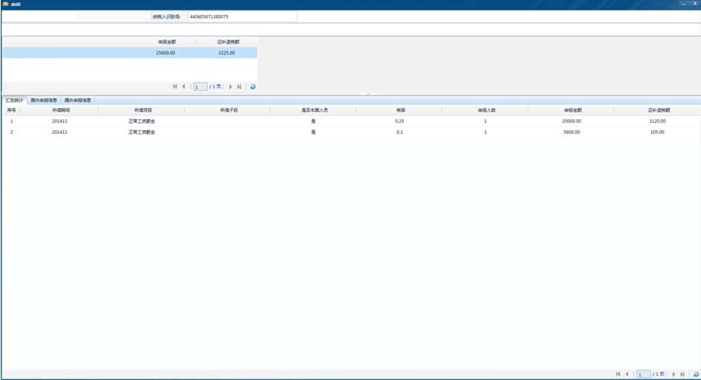Click page number box in bottom pager
This screenshot has height=380, width=701.
coord(643,374)
